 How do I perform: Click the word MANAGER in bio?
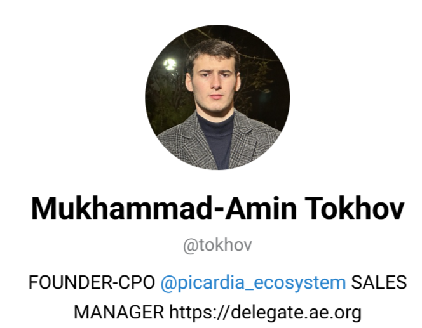click(119, 312)
